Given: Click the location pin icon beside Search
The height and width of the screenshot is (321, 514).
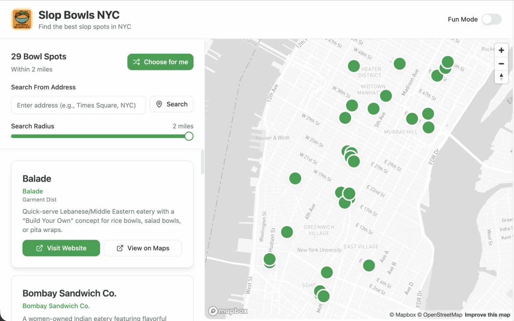Looking at the screenshot, I should coord(159,104).
